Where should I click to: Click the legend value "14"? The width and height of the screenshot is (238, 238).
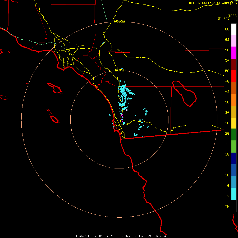click(227, 165)
